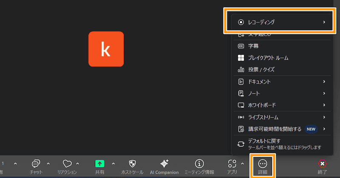Click the orange k participant avatar
The image size is (340, 178).
click(106, 49)
